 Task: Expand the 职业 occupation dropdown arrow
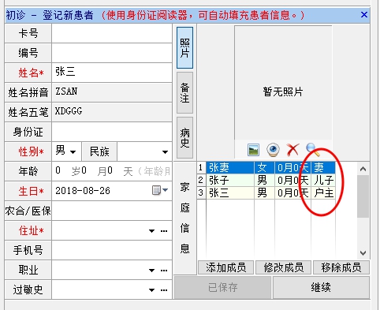coord(151,271)
